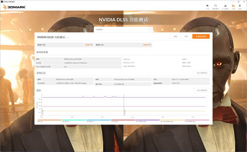Click the 'true' value in settings table
The height and width of the screenshot is (152, 247).
click(65, 67)
